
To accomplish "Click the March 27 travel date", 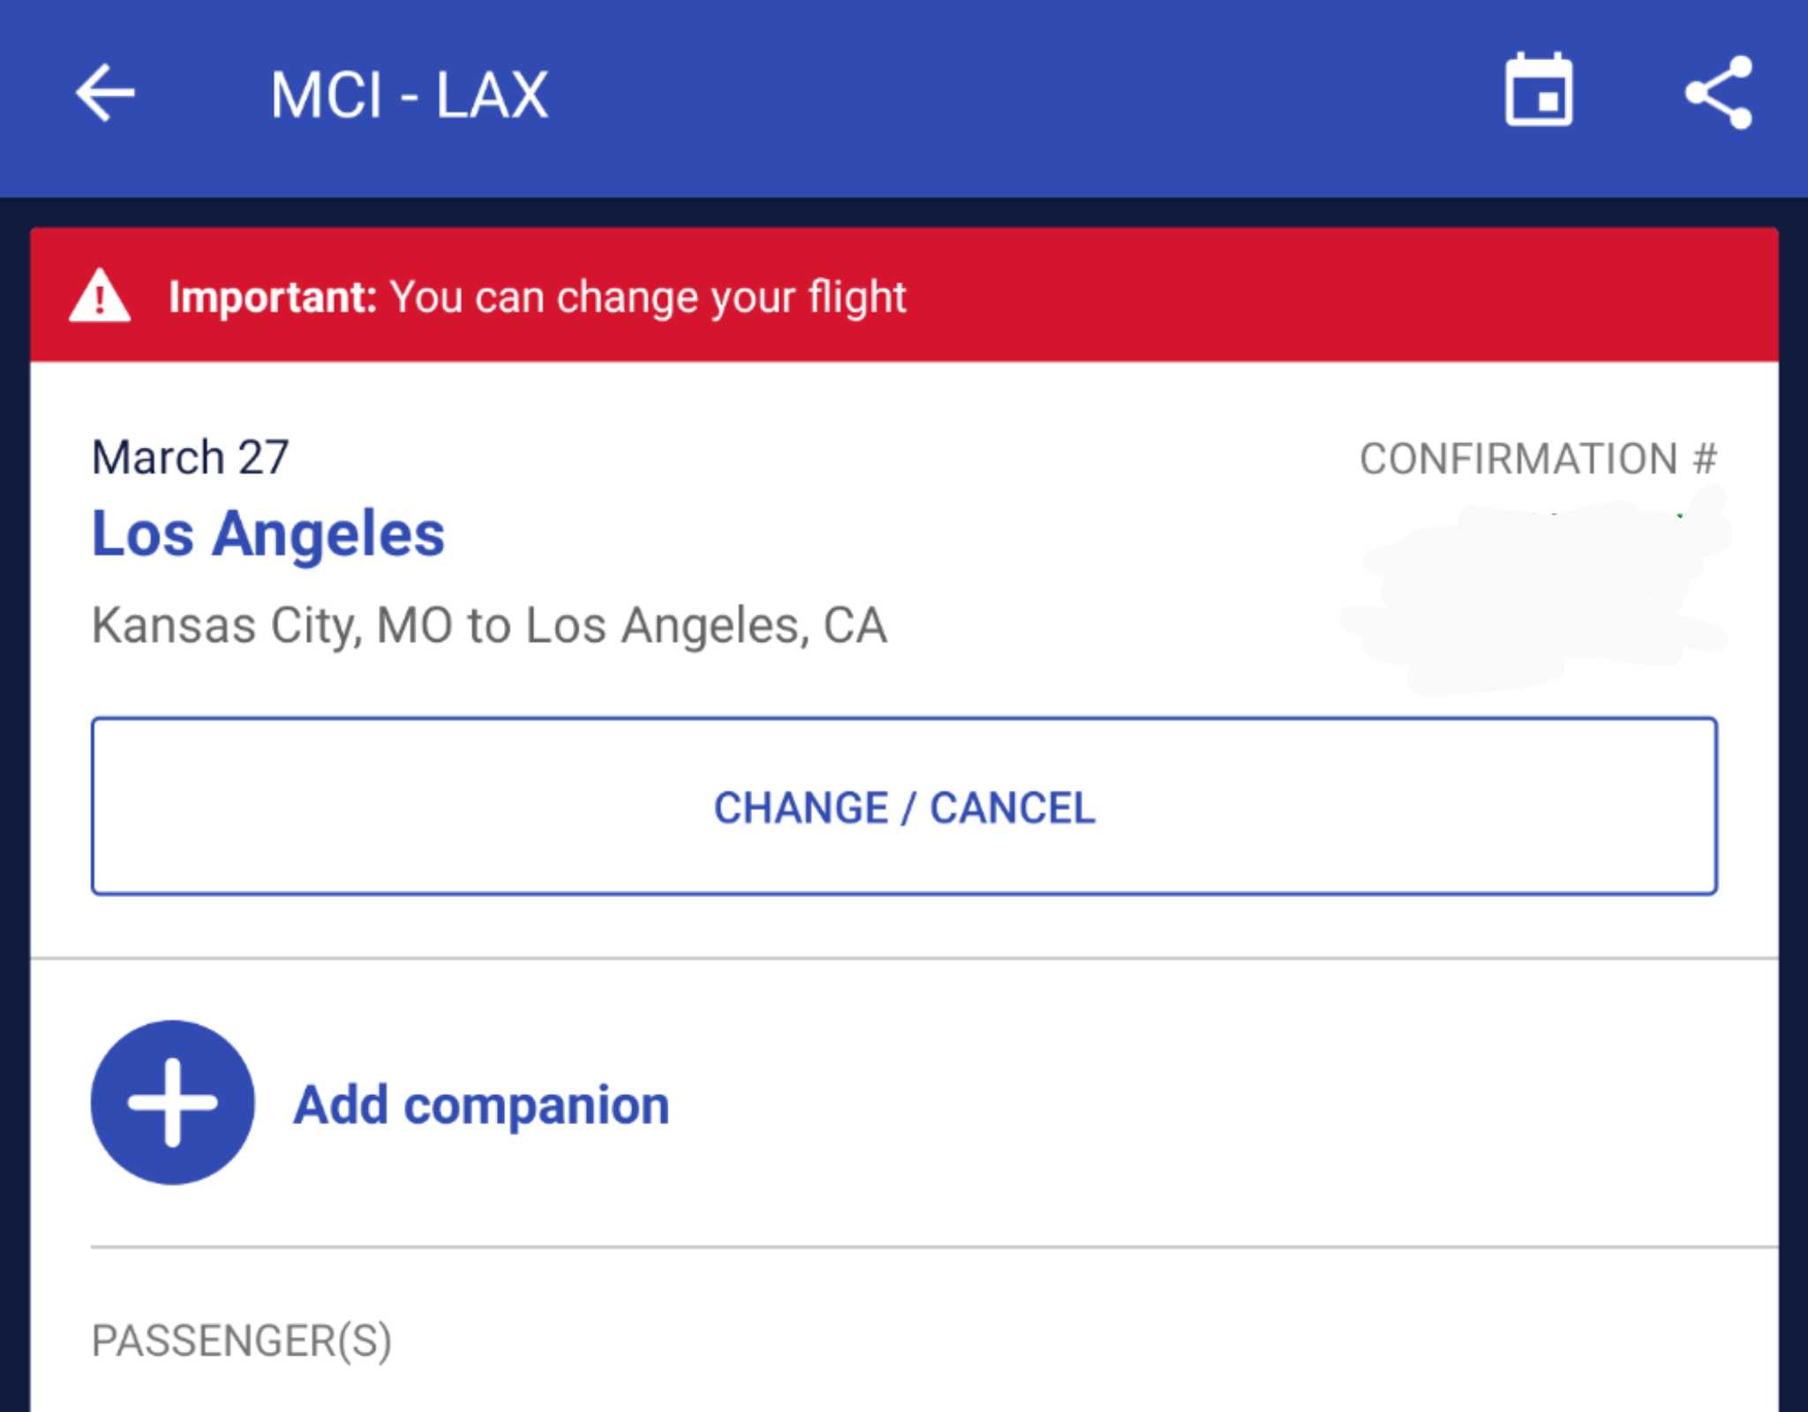I will pos(191,457).
